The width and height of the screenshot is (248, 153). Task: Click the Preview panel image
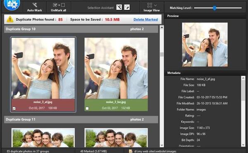point(205,45)
